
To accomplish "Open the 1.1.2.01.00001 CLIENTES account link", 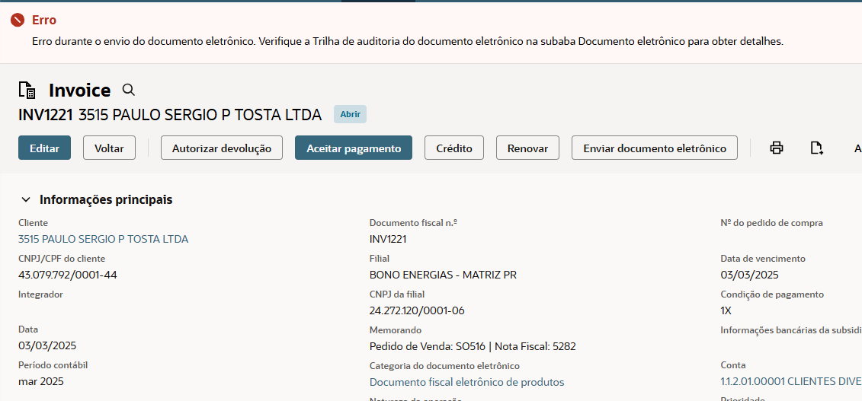I will [790, 382].
